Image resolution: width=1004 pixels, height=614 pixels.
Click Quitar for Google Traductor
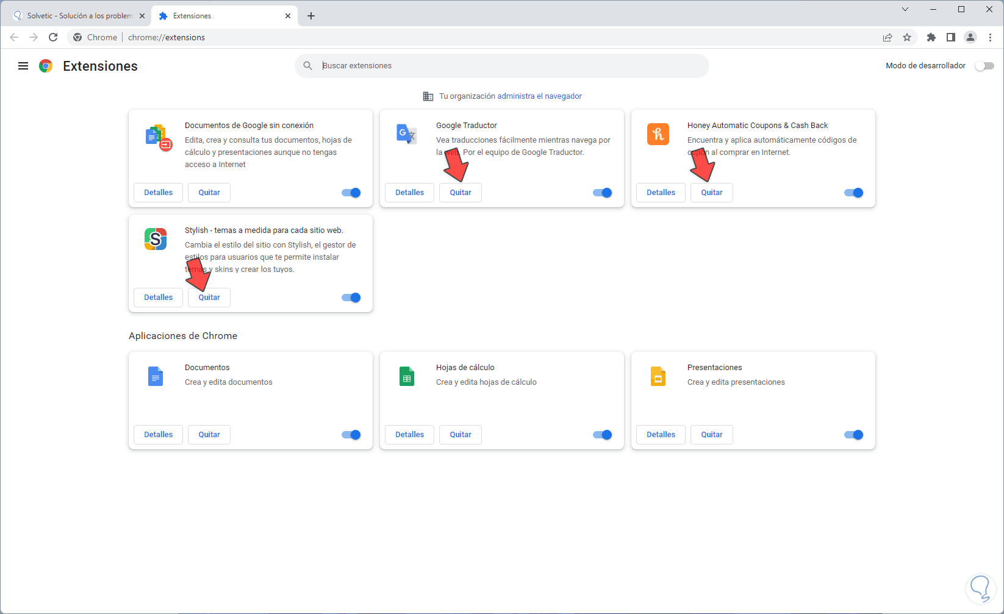461,193
